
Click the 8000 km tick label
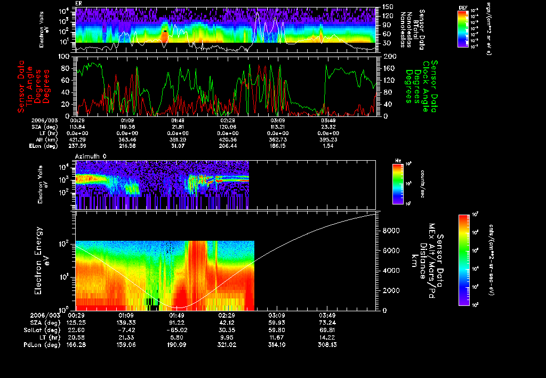[391, 231]
